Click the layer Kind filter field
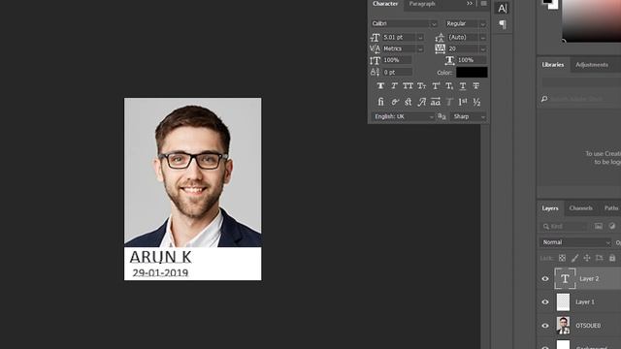Screen dimensions: 621x349 564,226
